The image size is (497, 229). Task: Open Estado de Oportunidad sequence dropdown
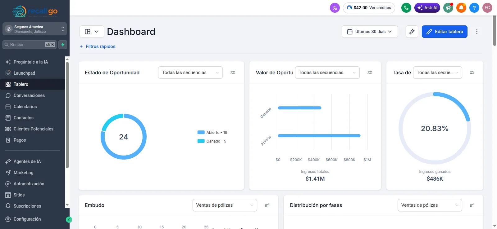click(x=190, y=73)
